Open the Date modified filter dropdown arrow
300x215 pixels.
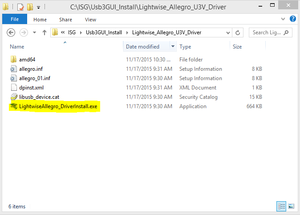click(x=173, y=46)
